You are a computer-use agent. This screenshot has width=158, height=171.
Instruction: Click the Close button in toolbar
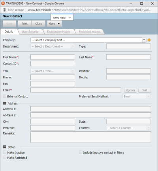click(38, 24)
